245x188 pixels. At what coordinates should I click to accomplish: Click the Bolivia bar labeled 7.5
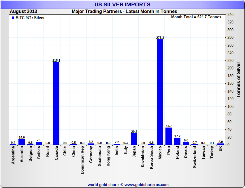coord(39,143)
